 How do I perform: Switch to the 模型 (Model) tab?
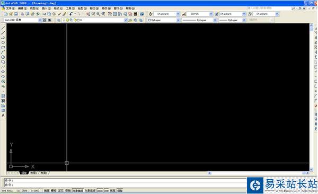[x=24, y=173]
